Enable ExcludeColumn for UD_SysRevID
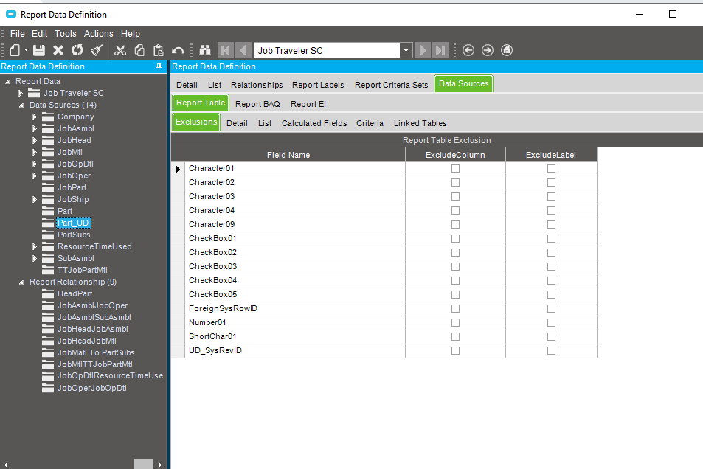Image resolution: width=703 pixels, height=469 pixels. point(455,351)
